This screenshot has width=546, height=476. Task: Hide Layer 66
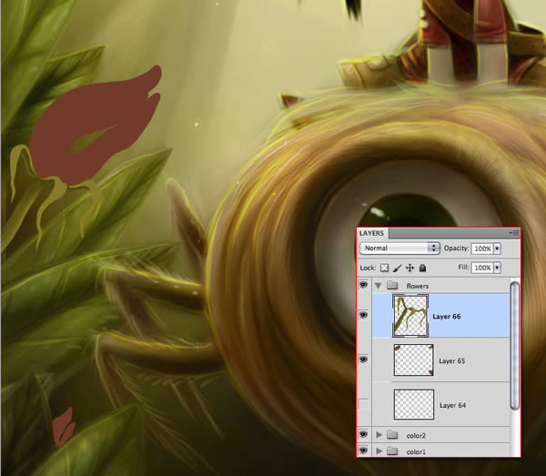point(363,315)
